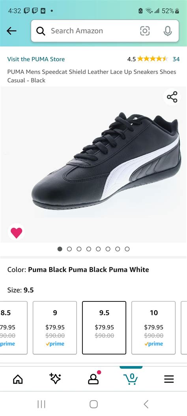Screen dimensions: 187x416
Task: Select size 10 option
Action: [x=153, y=328]
